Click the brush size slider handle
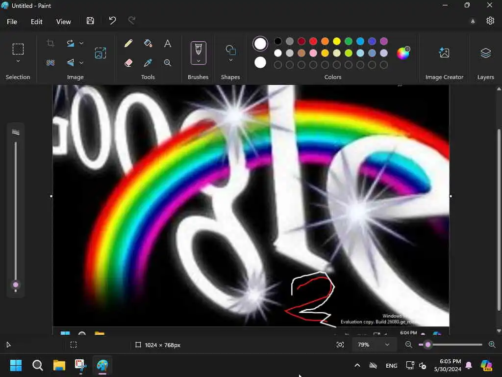The image size is (502, 377). pos(15,285)
